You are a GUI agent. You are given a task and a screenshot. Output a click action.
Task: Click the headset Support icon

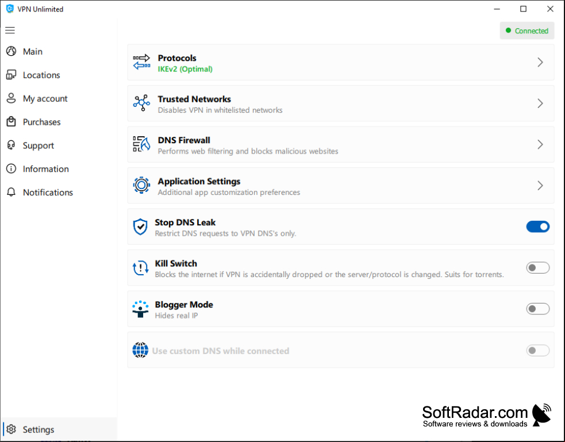coord(11,145)
